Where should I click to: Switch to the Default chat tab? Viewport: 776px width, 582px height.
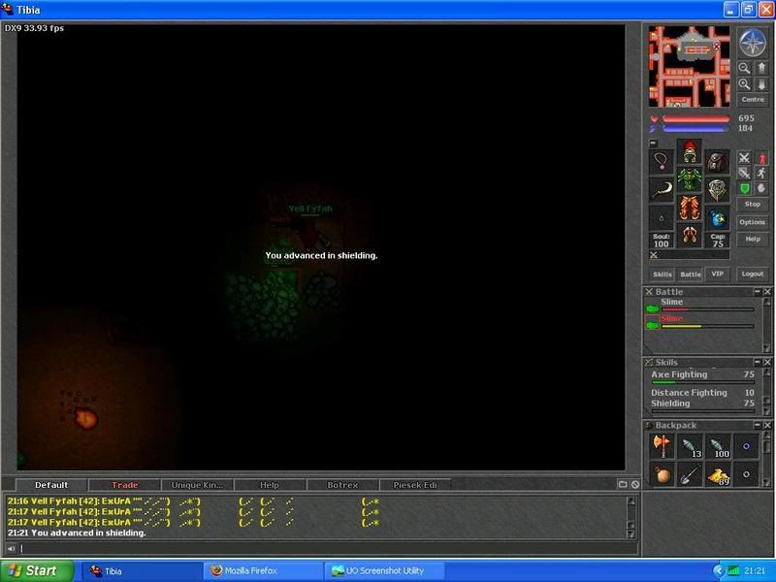pyautogui.click(x=51, y=485)
